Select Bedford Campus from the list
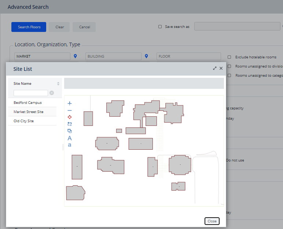The height and width of the screenshot is (229, 283). click(28, 103)
